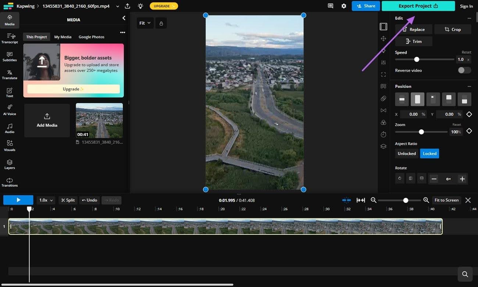Select the three-circles color icon in right strip
This screenshot has width=478, height=287.
[384, 122]
